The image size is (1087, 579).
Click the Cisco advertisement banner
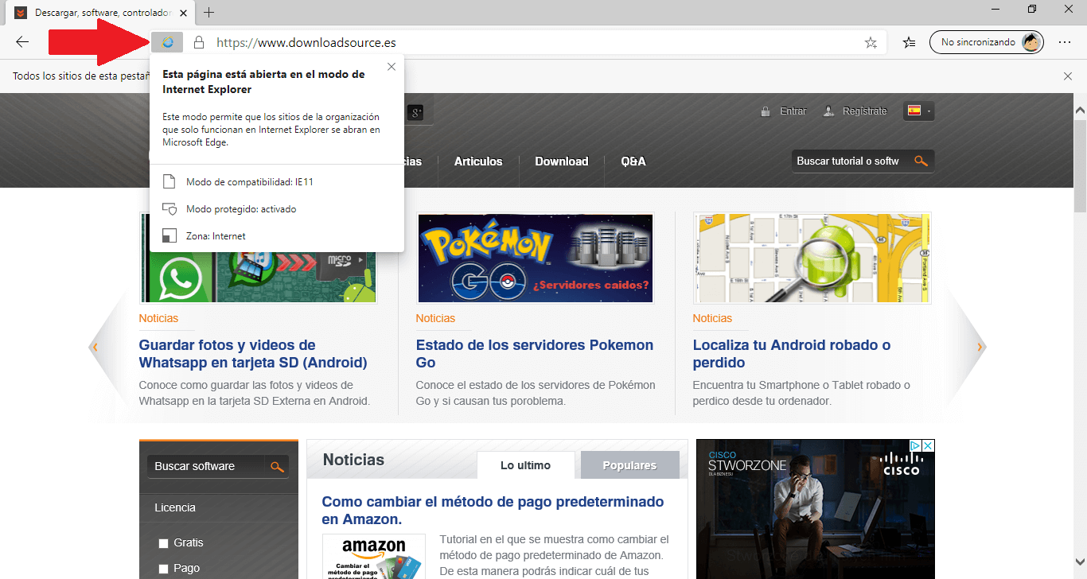tap(815, 509)
